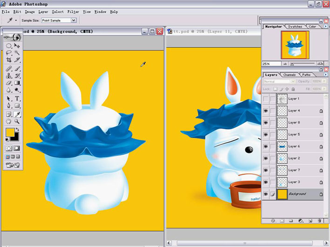Select the History Brush tool
The image size is (330, 247).
pyautogui.click(x=17, y=76)
